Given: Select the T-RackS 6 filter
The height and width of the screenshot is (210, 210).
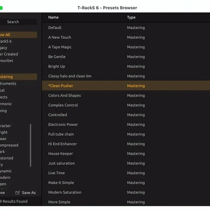Looking at the screenshot, I should click(6, 41).
